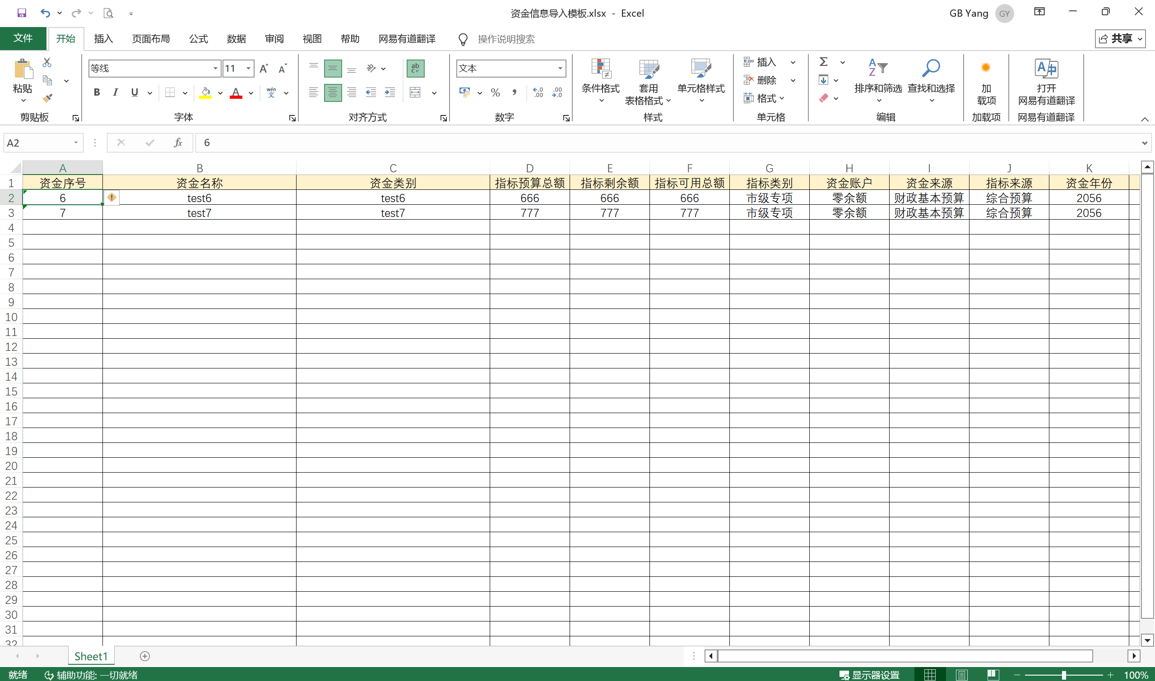
Task: Decrease the font size
Action: click(283, 69)
